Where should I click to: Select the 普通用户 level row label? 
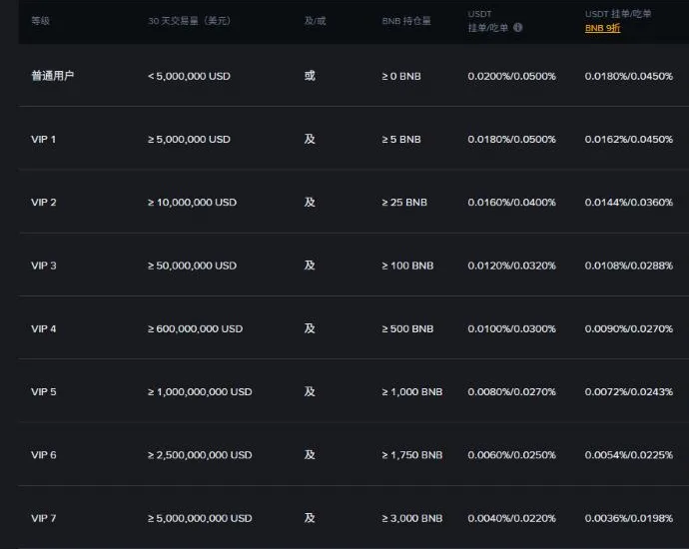[52, 76]
